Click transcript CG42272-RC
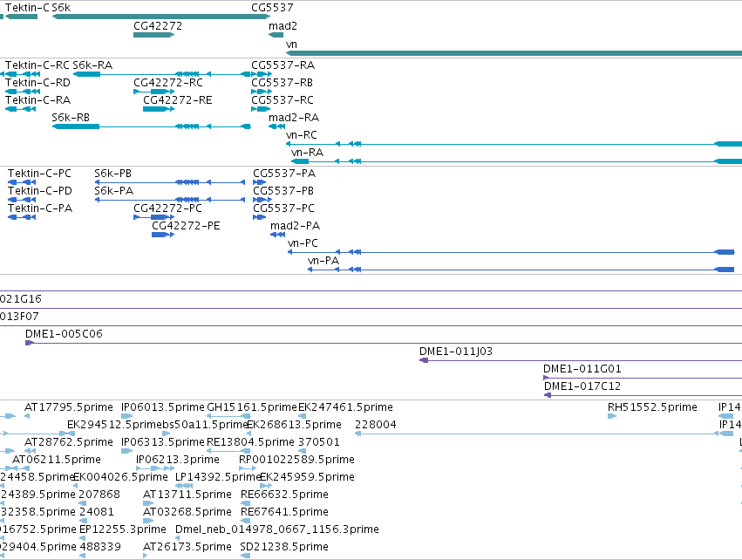This screenshot has height=560, width=742. point(153,92)
